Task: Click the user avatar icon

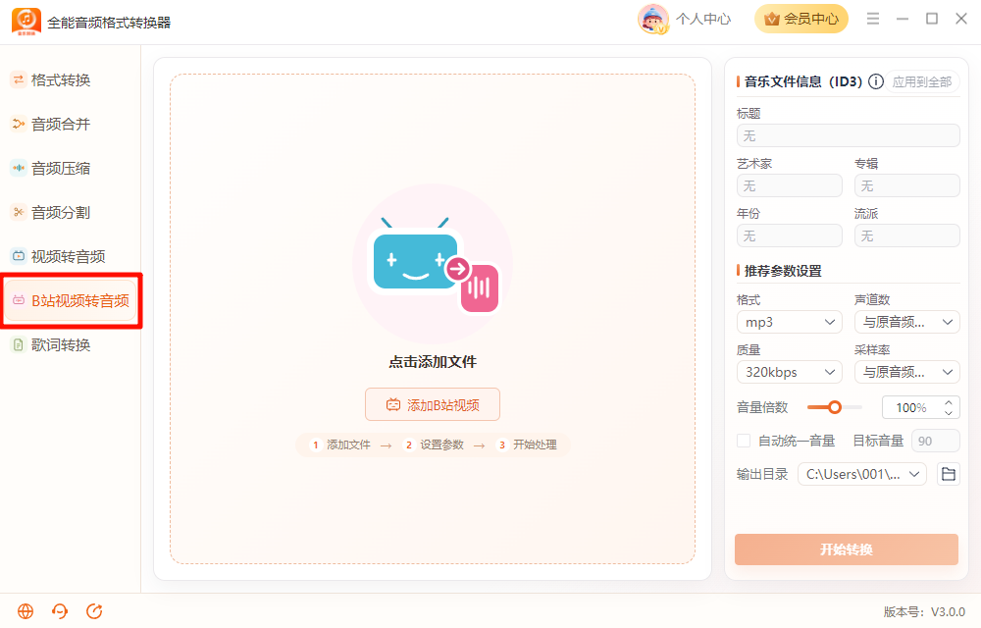Action: coord(653,19)
